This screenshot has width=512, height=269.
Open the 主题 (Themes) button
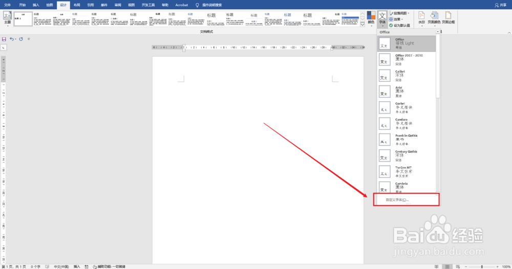coord(7,18)
